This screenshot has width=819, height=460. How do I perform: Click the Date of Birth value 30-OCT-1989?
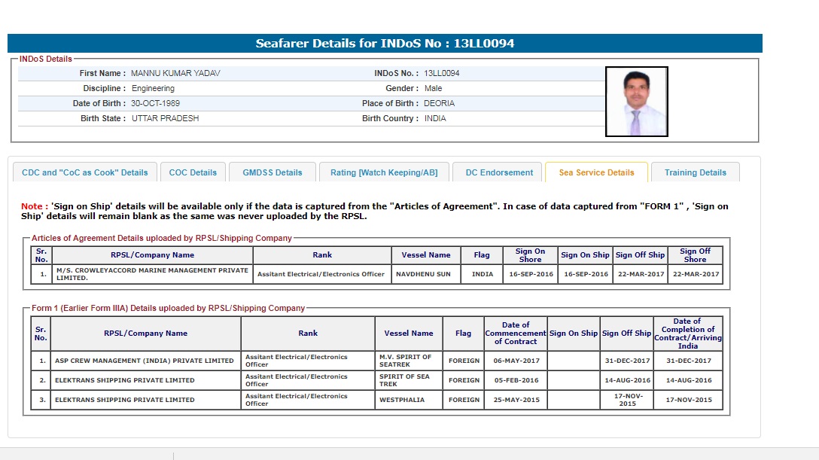click(156, 103)
